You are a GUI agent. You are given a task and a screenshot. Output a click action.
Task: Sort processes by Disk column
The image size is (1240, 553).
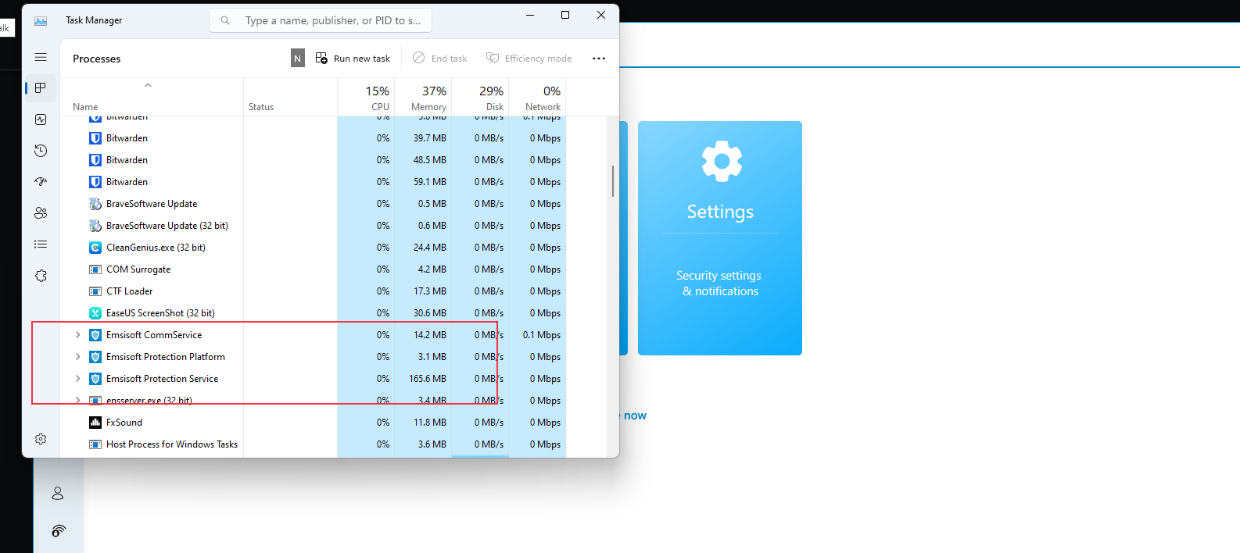480,98
